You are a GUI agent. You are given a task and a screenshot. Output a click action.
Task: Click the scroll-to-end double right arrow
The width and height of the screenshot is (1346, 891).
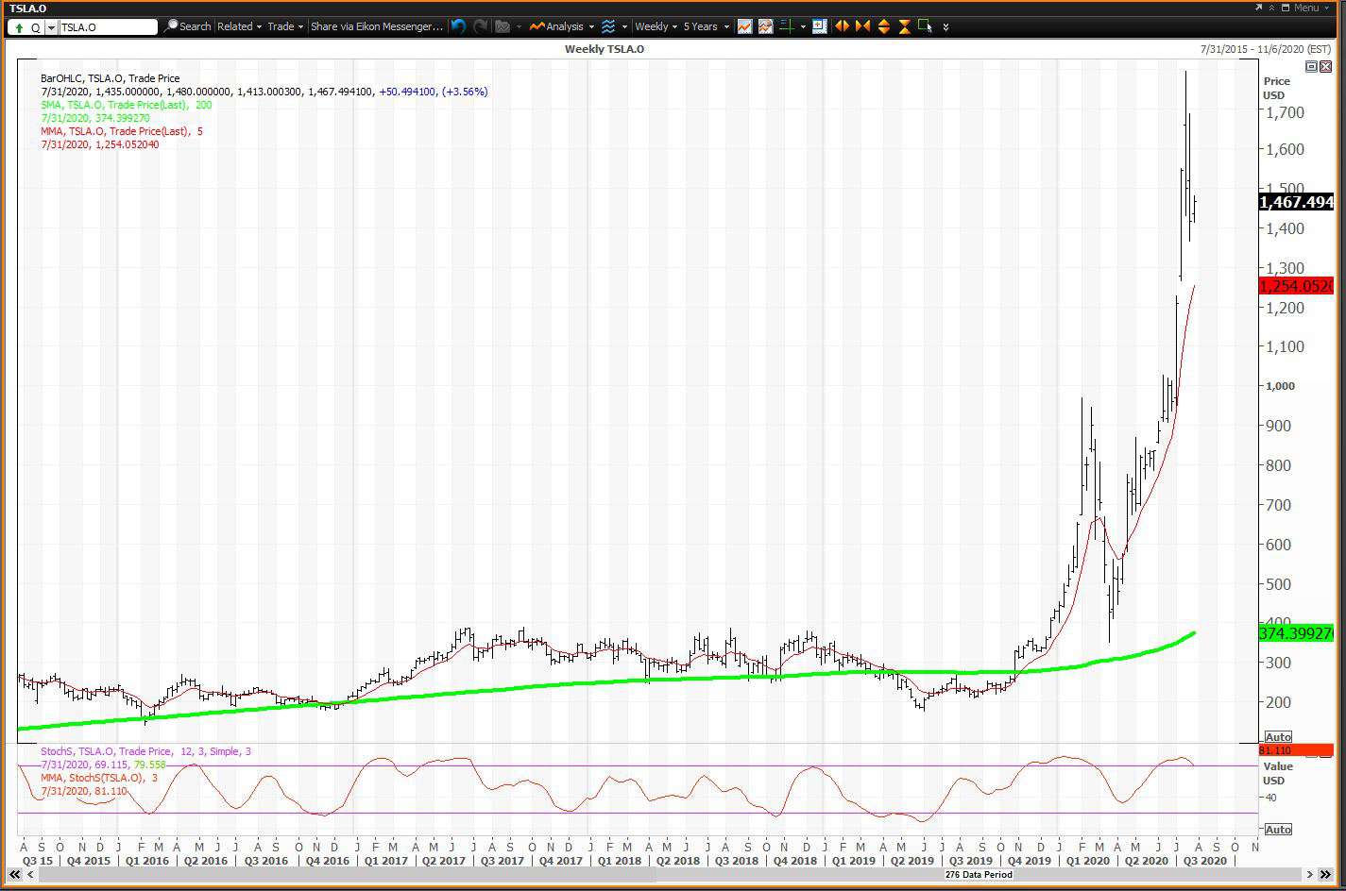[x=1327, y=875]
